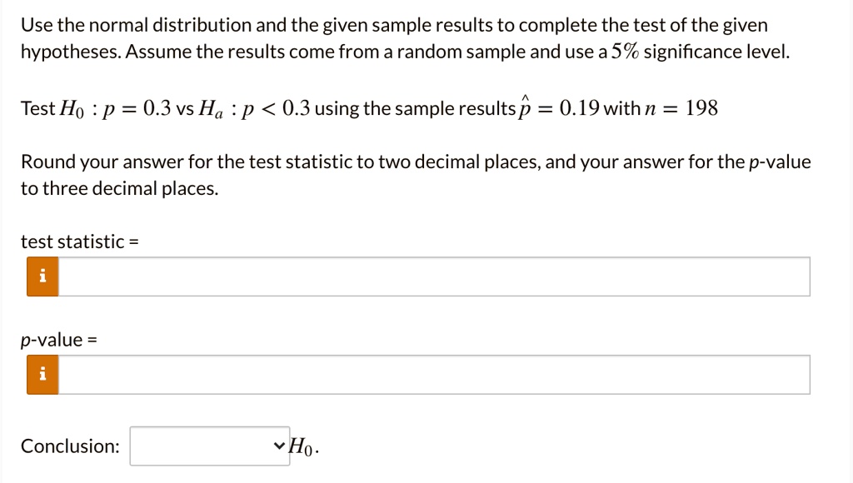Screen dimensions: 853x483
Task: Click the 'test statistic =' label
Action: [x=79, y=242]
